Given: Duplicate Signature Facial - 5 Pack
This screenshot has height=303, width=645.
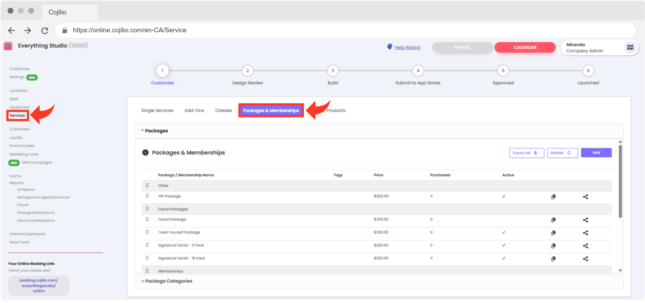Looking at the screenshot, I should [x=553, y=246].
